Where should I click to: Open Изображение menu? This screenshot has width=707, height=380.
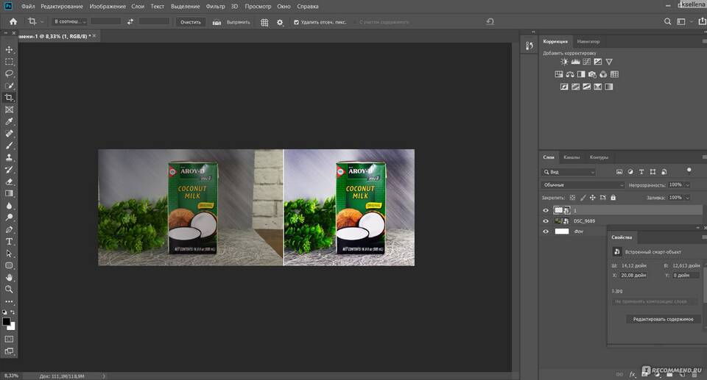tap(108, 7)
